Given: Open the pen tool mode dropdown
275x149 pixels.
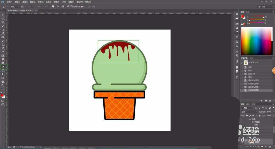Looking at the screenshot, I should pos(15,6).
